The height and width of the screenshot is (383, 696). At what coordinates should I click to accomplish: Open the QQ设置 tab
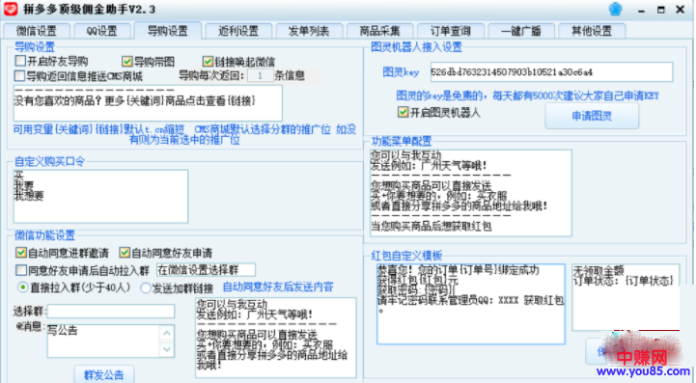click(x=102, y=31)
